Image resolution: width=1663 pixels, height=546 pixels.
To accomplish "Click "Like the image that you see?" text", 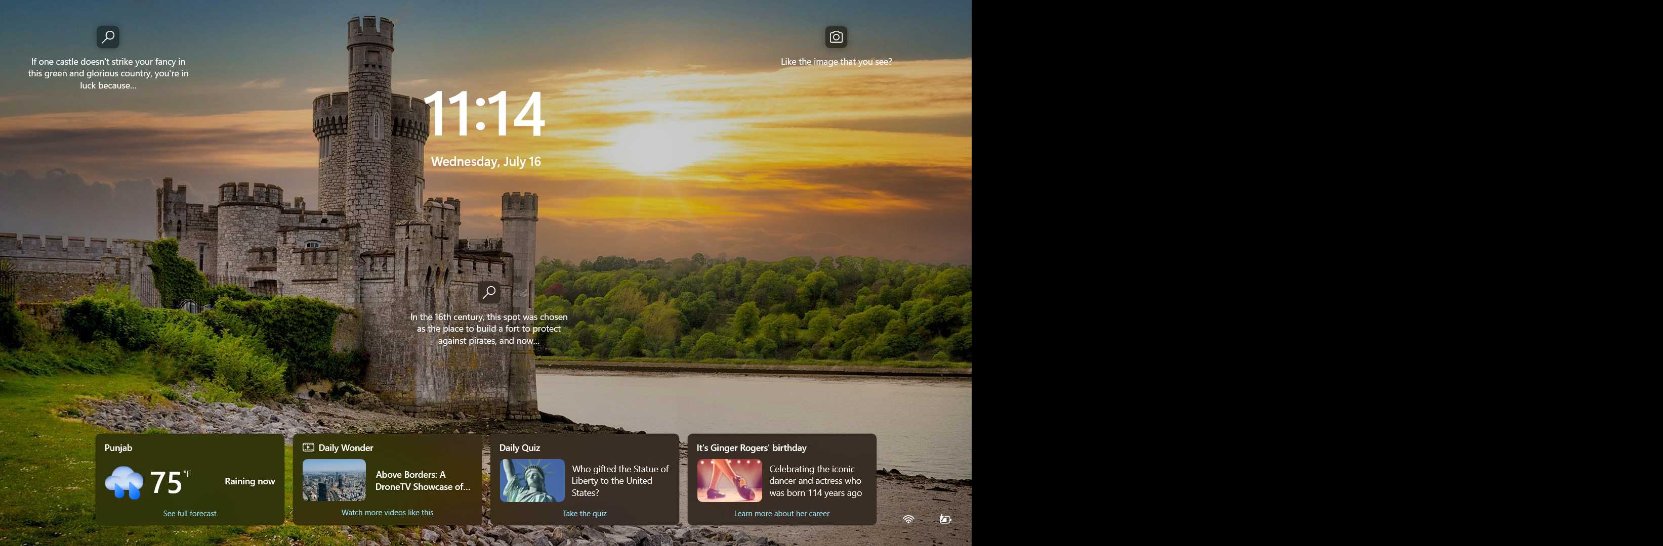I will [x=836, y=62].
